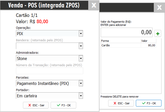Click the Número da Transação field
Screen dimensions: 165x112
[49, 71]
